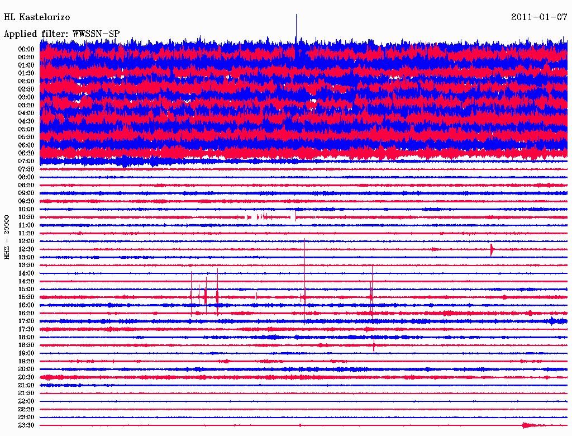
Task: Select the 21:30 time label
Action: tap(26, 394)
